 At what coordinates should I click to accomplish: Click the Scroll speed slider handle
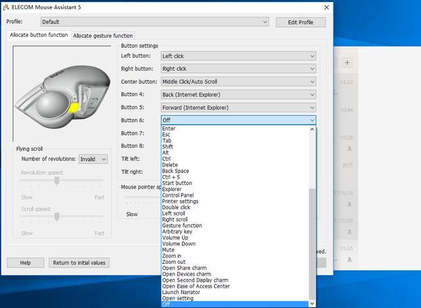pos(57,215)
